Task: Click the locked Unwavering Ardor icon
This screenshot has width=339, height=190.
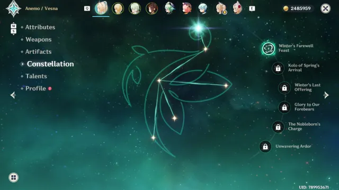Action: pyautogui.click(x=265, y=147)
